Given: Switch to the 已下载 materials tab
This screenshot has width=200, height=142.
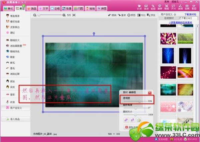Looking at the screenshot, I should (x=185, y=18).
